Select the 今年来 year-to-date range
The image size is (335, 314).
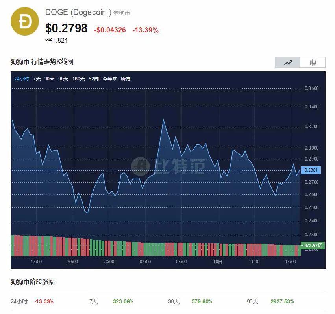point(110,79)
